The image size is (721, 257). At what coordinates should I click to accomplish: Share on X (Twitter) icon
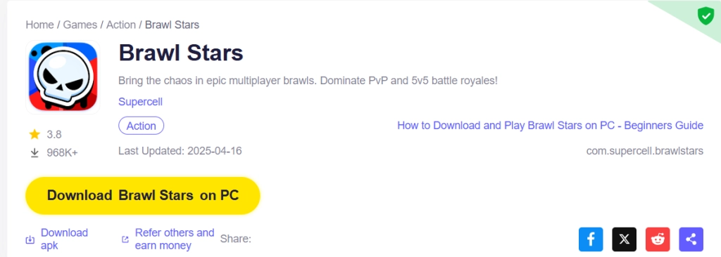coord(625,239)
